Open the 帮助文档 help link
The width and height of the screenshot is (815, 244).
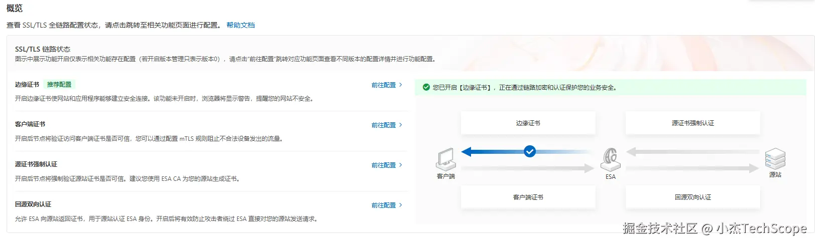[x=241, y=25]
